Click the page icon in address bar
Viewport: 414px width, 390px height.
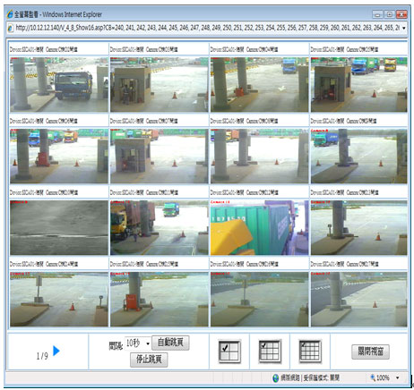click(x=10, y=28)
